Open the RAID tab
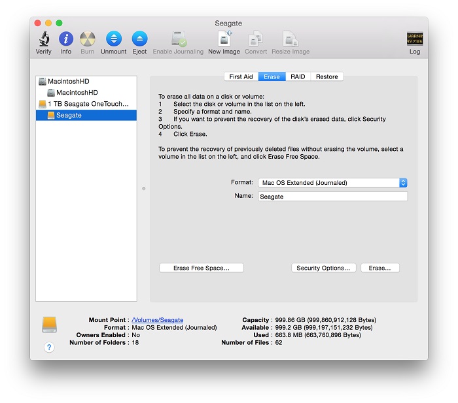 click(298, 76)
